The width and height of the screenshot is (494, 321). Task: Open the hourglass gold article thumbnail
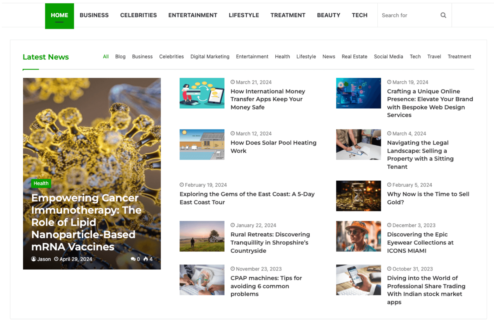point(358,196)
